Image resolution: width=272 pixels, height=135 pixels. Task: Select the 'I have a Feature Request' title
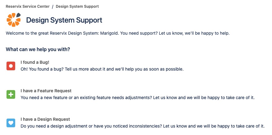(46, 91)
